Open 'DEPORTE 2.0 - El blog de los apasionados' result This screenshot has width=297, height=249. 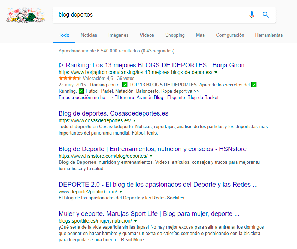(158, 184)
